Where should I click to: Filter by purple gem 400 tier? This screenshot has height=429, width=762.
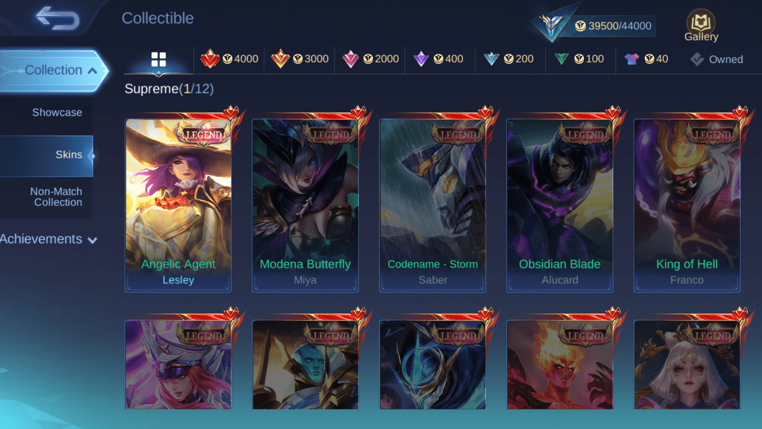click(438, 59)
